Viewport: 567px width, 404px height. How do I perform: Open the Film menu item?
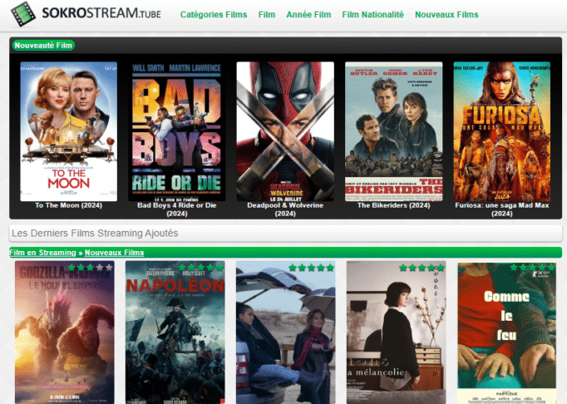267,14
